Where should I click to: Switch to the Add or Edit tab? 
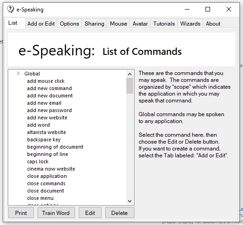tap(41, 23)
